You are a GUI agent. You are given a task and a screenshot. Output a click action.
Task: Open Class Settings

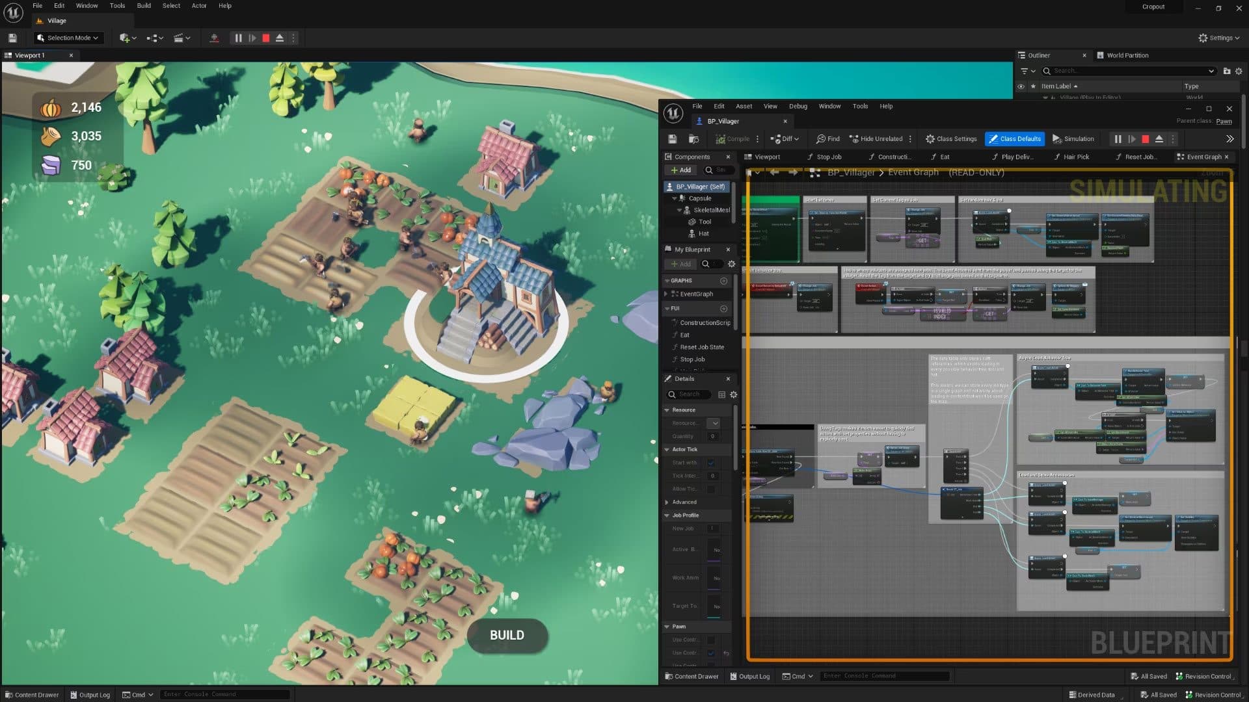(x=951, y=139)
